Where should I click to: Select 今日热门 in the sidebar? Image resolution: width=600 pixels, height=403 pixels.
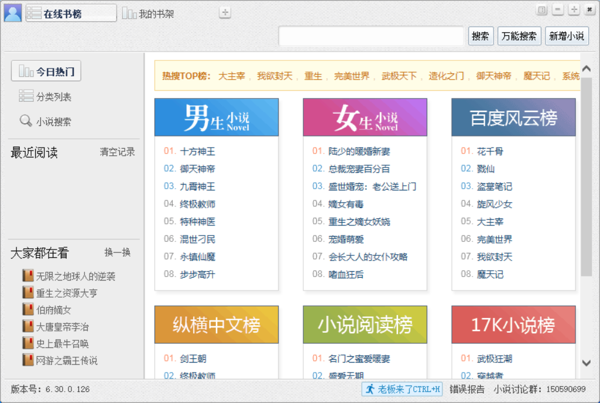46,71
